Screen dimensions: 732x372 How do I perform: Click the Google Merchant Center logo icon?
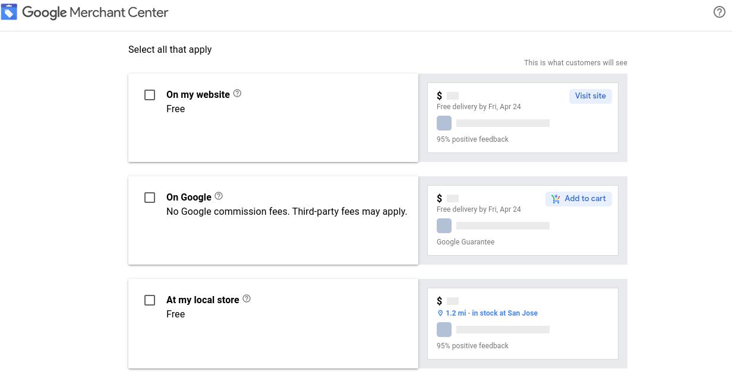pos(9,12)
